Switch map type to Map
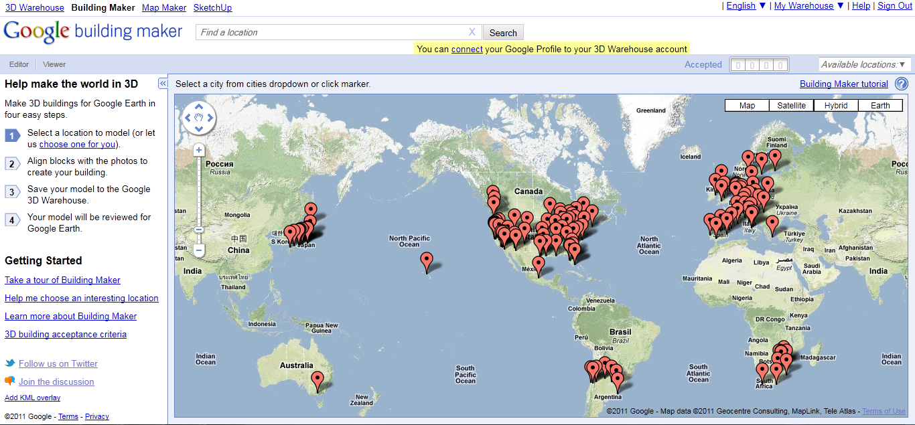 click(x=748, y=106)
